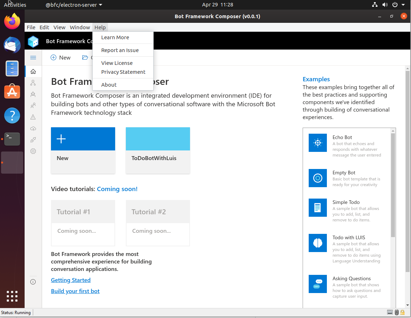Select the Todo with LUIS brain icon
The image size is (411, 318).
pos(318,243)
